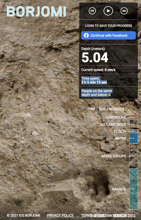Click the fast-forward playback icon
The width and height of the screenshot is (141, 220).
click(124, 11)
